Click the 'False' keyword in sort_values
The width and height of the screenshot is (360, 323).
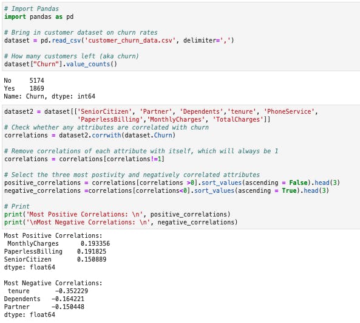click(x=298, y=182)
